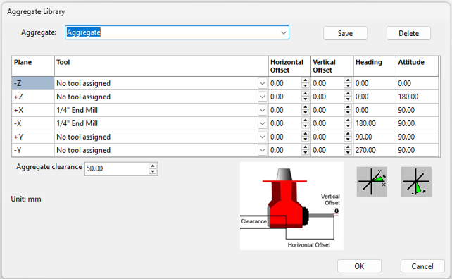Click the Attitude column header
The height and width of the screenshot is (279, 452).
point(417,66)
